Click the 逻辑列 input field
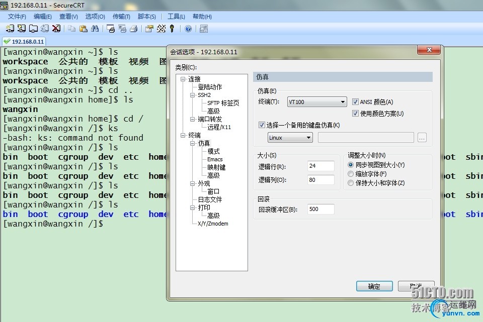This screenshot has width=483, height=322. click(x=320, y=180)
